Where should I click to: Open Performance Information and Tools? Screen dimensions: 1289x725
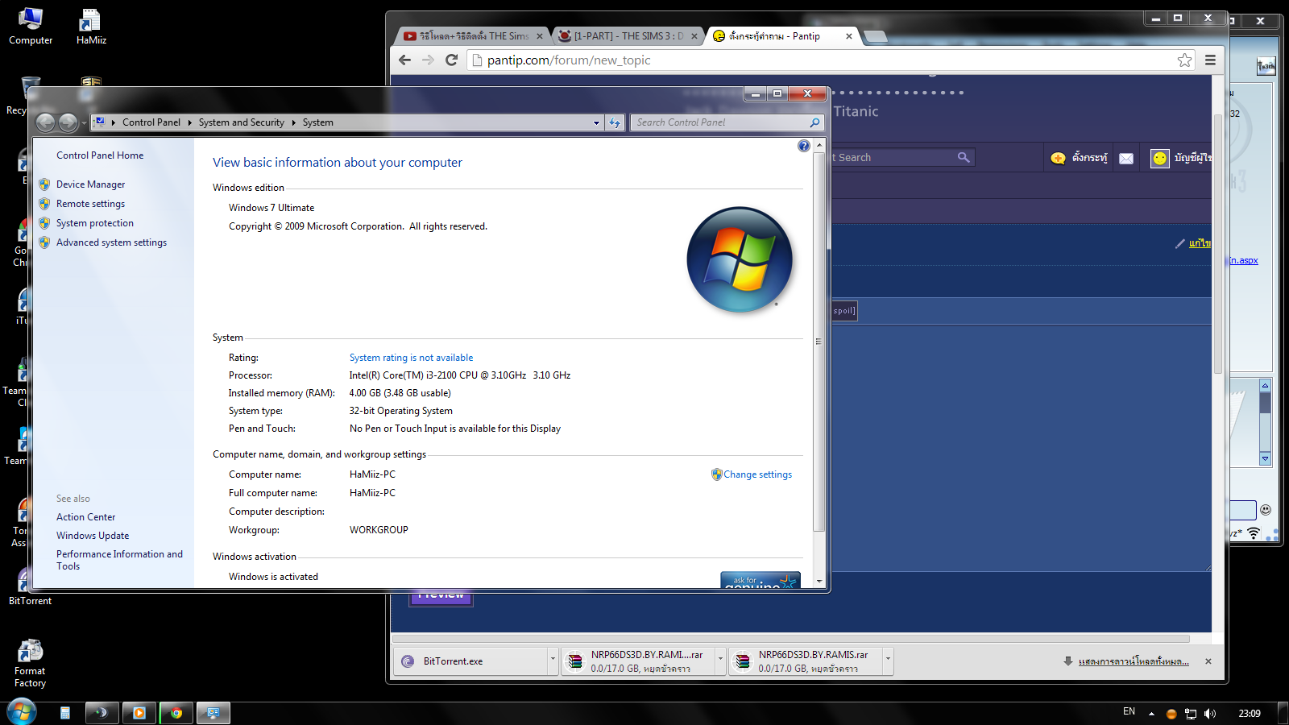[119, 560]
